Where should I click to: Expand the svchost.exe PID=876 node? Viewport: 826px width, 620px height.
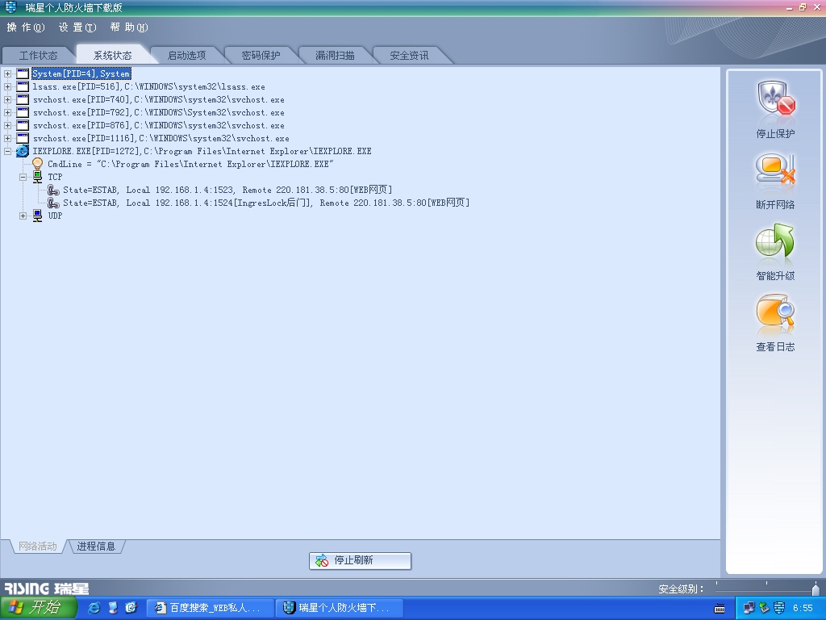pos(7,125)
